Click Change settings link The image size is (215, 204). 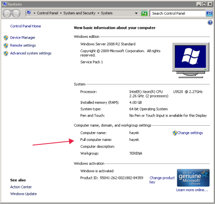pos(190,133)
